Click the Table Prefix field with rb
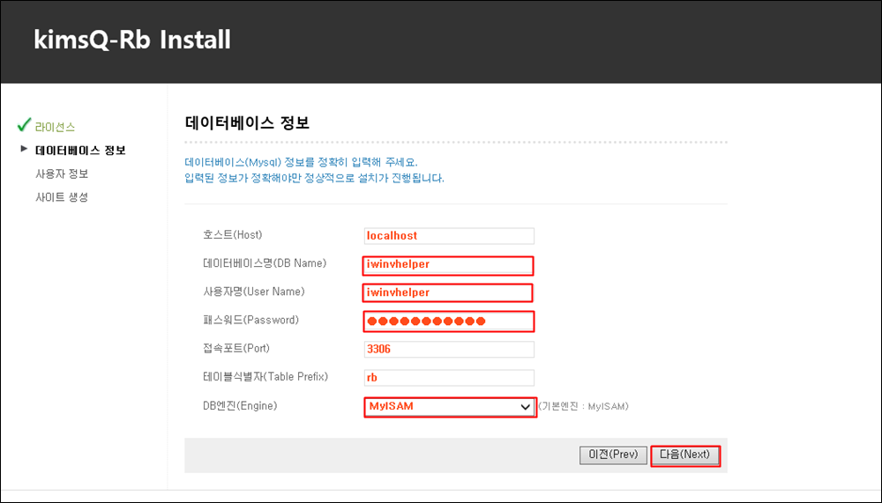This screenshot has width=882, height=503. click(449, 378)
